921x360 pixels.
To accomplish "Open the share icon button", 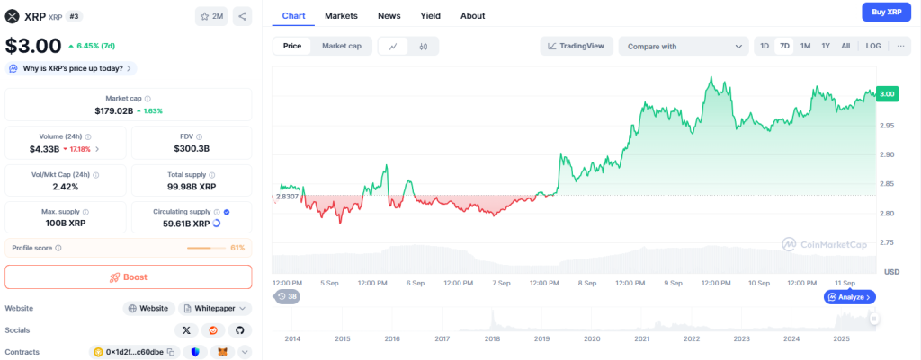I will pos(242,16).
